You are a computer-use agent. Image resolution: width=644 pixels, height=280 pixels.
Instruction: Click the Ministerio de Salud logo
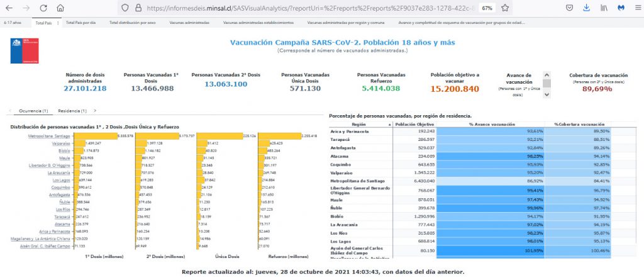click(25, 50)
